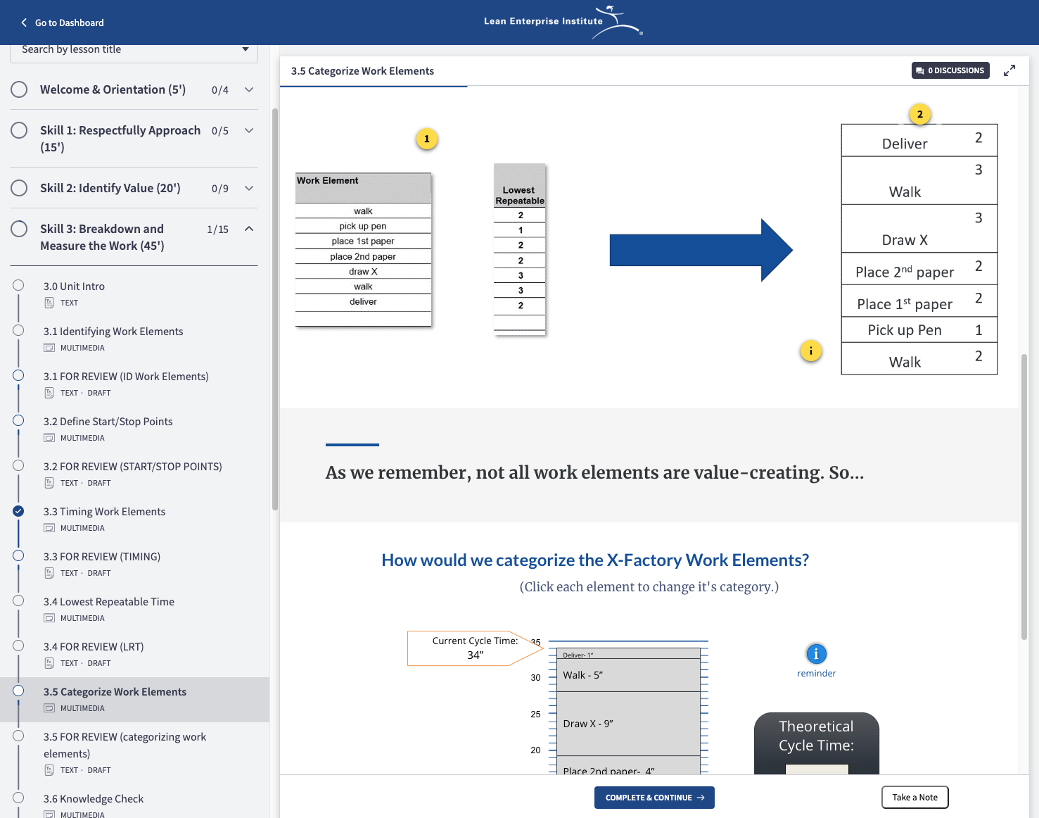The height and width of the screenshot is (818, 1039).
Task: Expand the Skill 1: Respectfully Approach section
Action: (x=248, y=130)
